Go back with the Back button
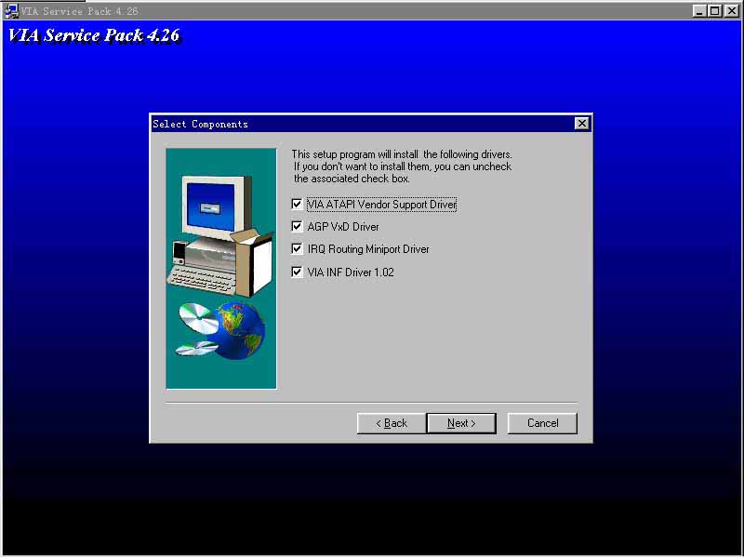This screenshot has height=558, width=744. 391,423
